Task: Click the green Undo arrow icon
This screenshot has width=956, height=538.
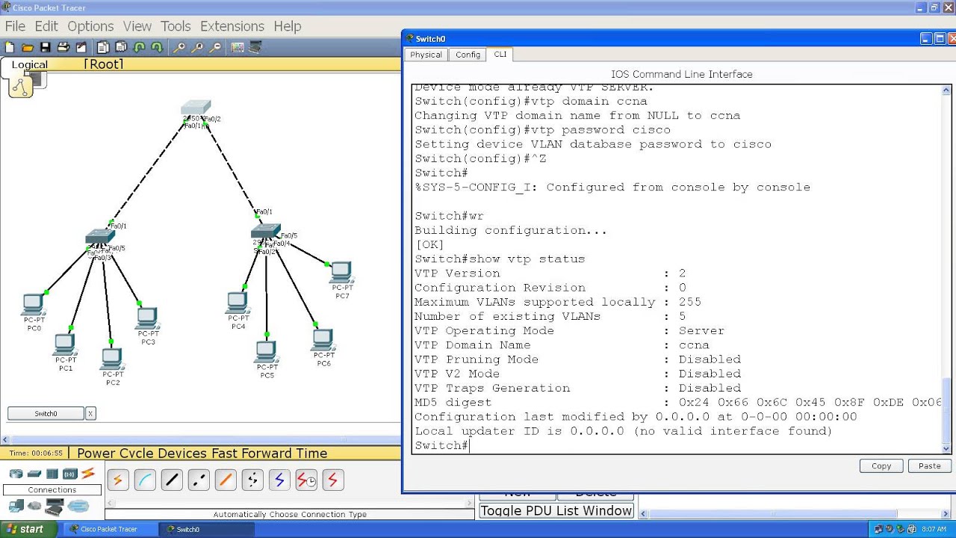Action: point(139,47)
